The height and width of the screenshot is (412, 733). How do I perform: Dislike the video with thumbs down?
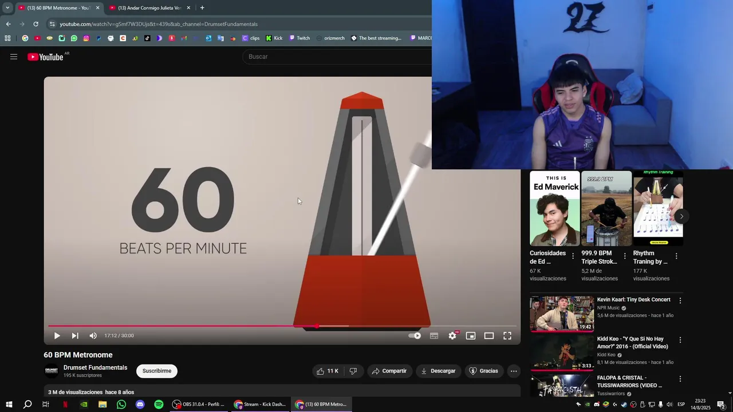pyautogui.click(x=353, y=371)
